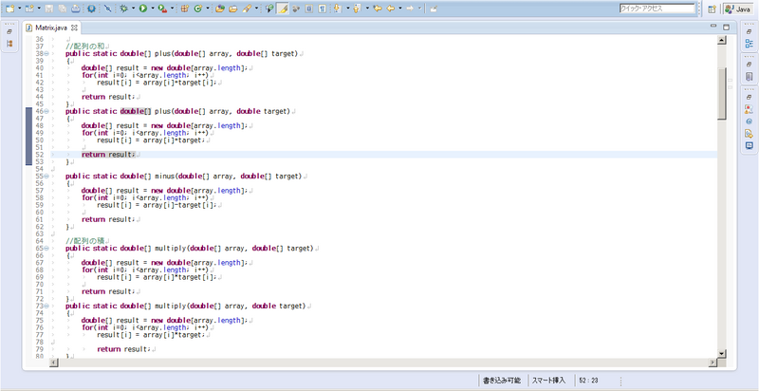
Task: Collapse the plus method at line 38
Action: click(46, 54)
